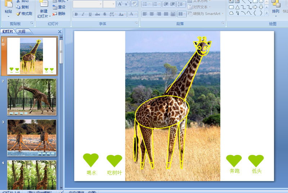Click the increase font size icon
The image size is (288, 193).
(120, 4)
